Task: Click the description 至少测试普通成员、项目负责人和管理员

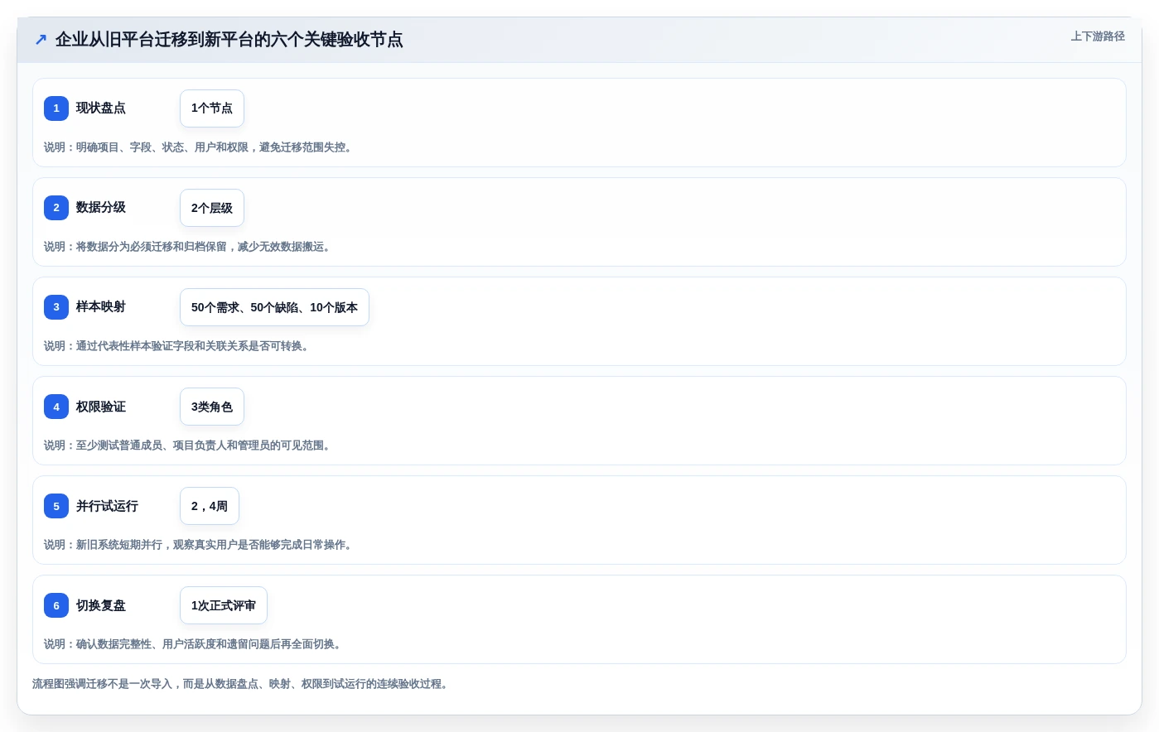Action: click(x=188, y=445)
